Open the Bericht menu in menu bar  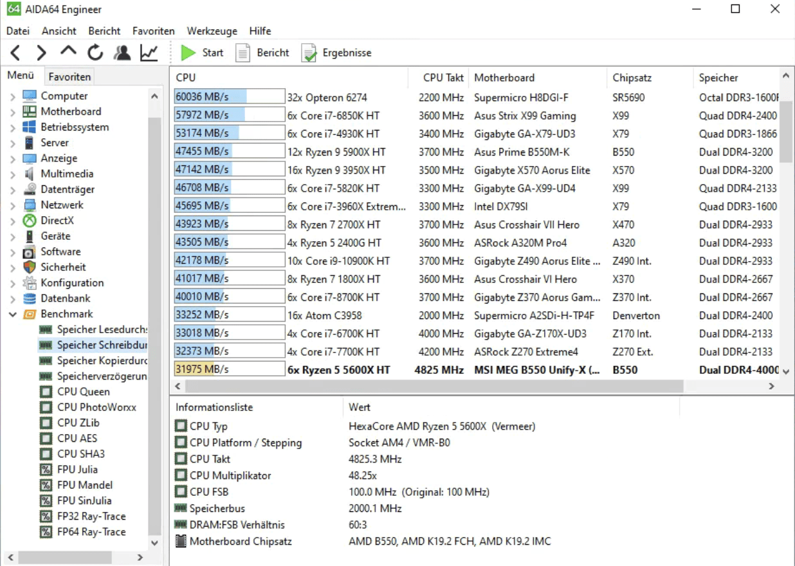click(x=104, y=31)
